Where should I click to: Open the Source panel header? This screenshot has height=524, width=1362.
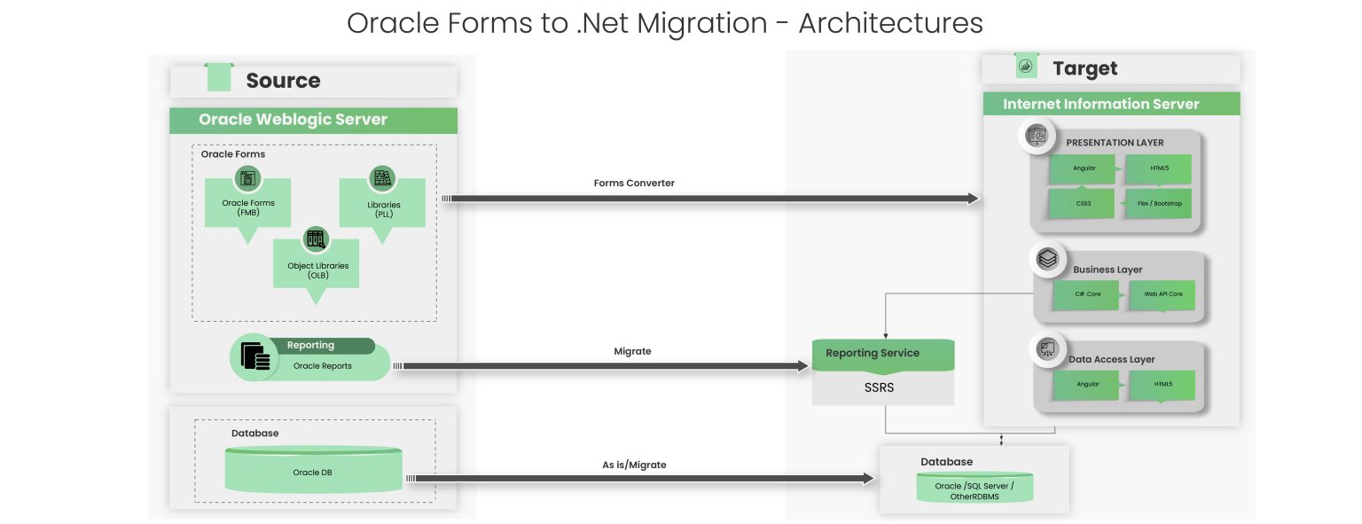click(x=283, y=81)
